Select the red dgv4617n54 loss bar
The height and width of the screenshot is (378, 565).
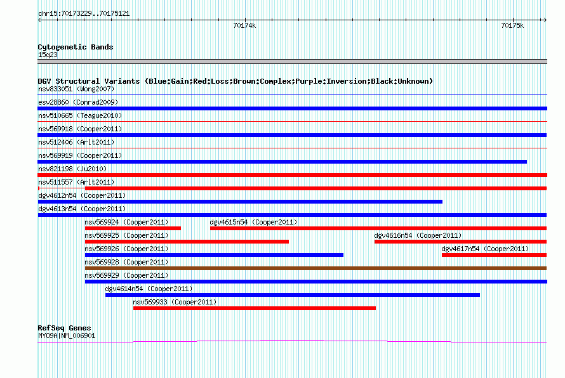pos(494,255)
